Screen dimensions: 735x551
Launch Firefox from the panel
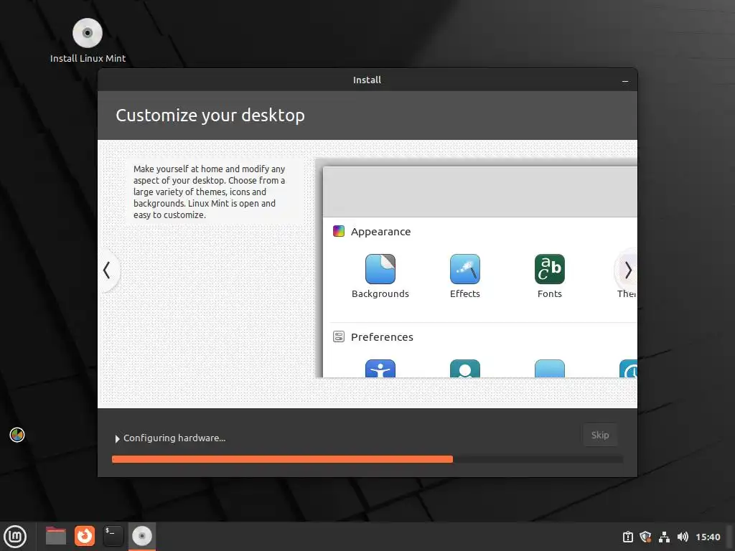tap(85, 536)
